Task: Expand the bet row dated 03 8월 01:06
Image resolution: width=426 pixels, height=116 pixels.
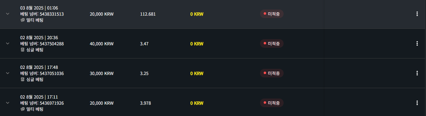Action: pos(8,14)
